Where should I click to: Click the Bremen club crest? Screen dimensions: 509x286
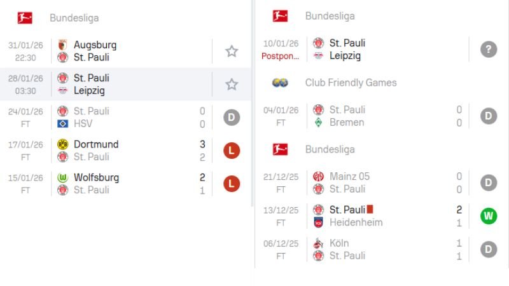pyautogui.click(x=318, y=122)
